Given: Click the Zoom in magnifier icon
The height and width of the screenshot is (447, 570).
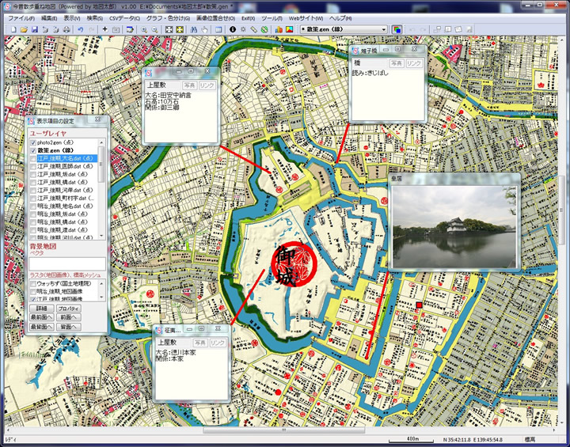Looking at the screenshot, I should (x=143, y=29).
